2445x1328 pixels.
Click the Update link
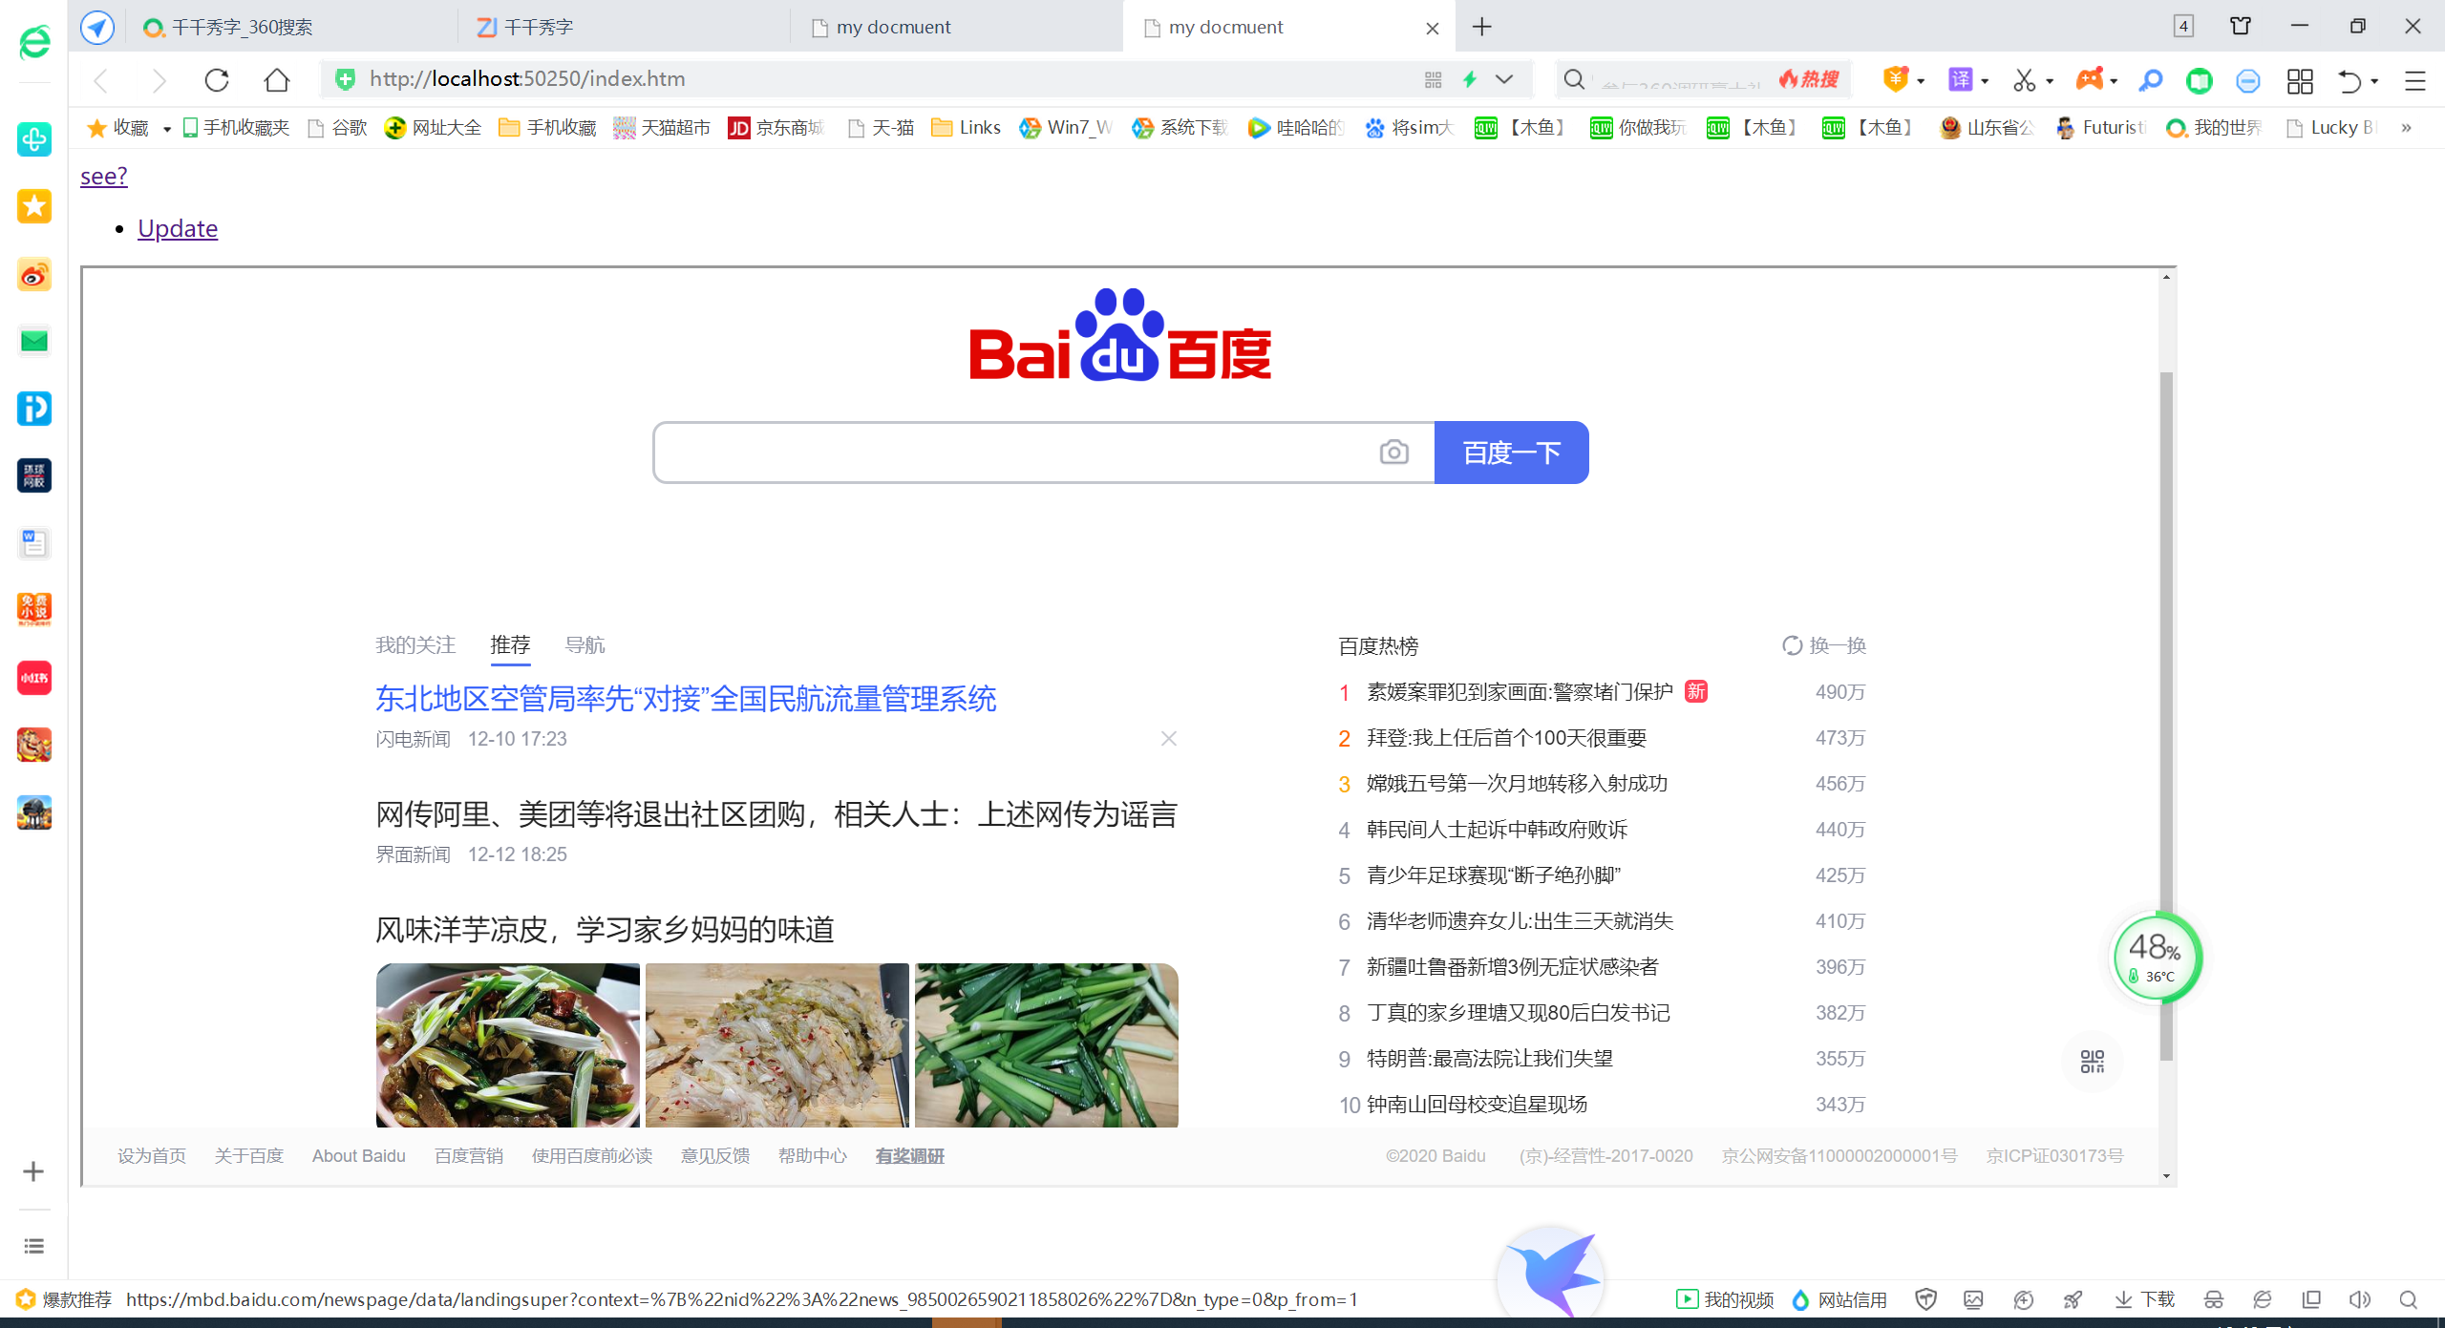(x=178, y=228)
